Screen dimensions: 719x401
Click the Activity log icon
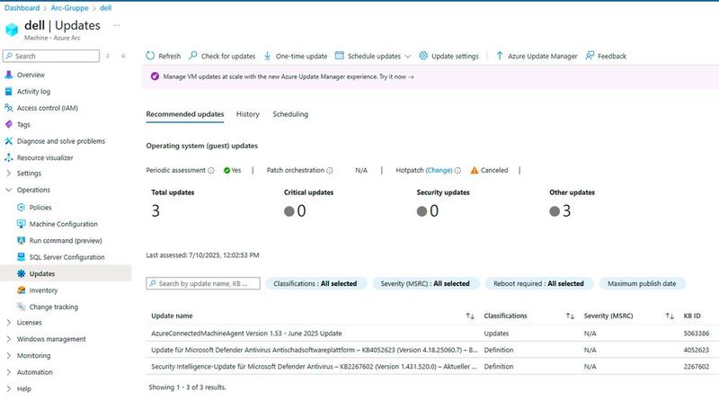point(9,92)
